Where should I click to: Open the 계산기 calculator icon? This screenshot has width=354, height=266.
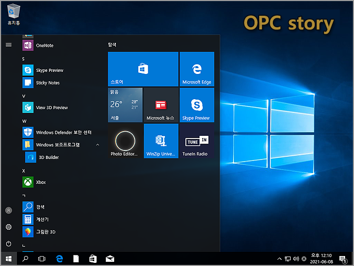pos(28,219)
